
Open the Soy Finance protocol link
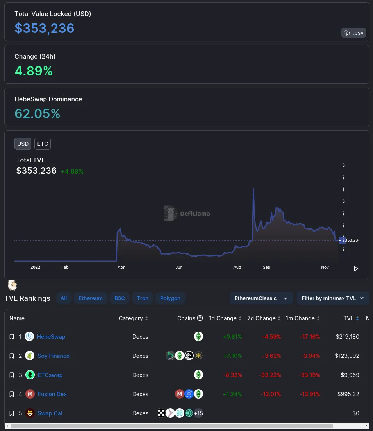point(54,356)
